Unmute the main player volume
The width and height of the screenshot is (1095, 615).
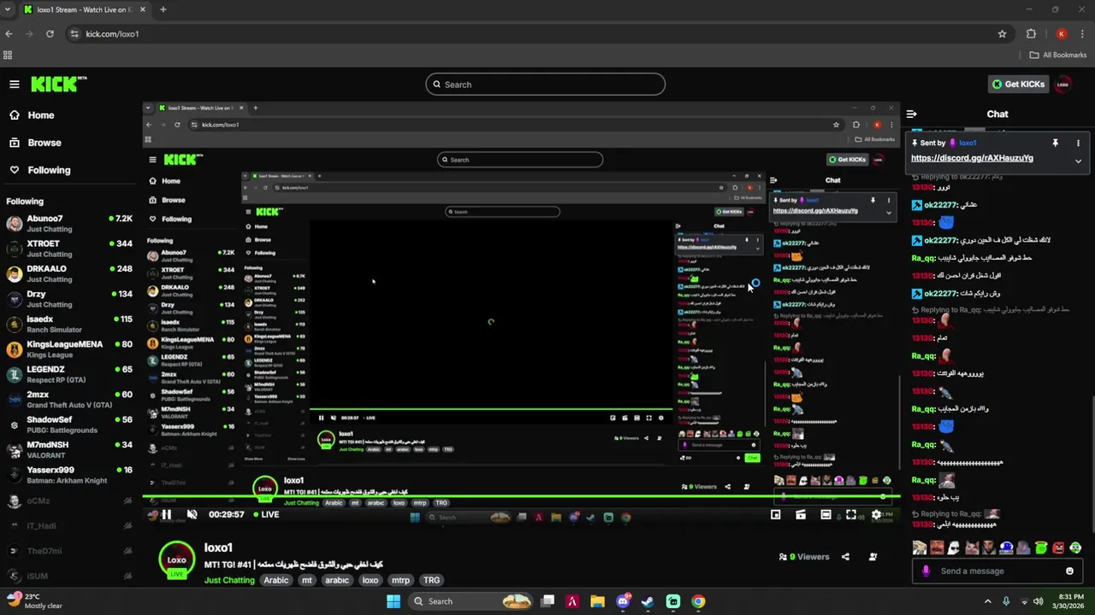coord(192,514)
